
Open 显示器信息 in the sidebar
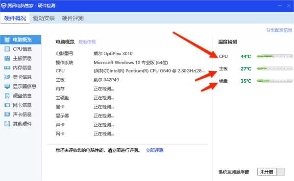pos(20,86)
